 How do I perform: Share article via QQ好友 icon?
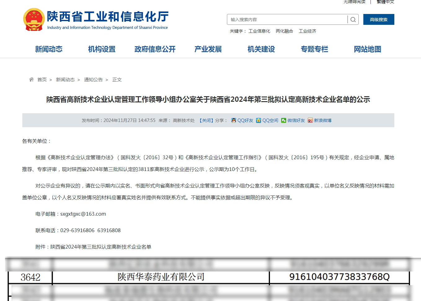pos(233,120)
